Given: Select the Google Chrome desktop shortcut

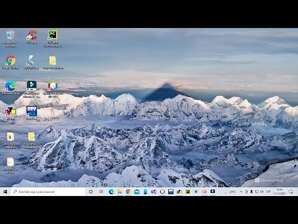Looking at the screenshot, I should click(x=11, y=62).
